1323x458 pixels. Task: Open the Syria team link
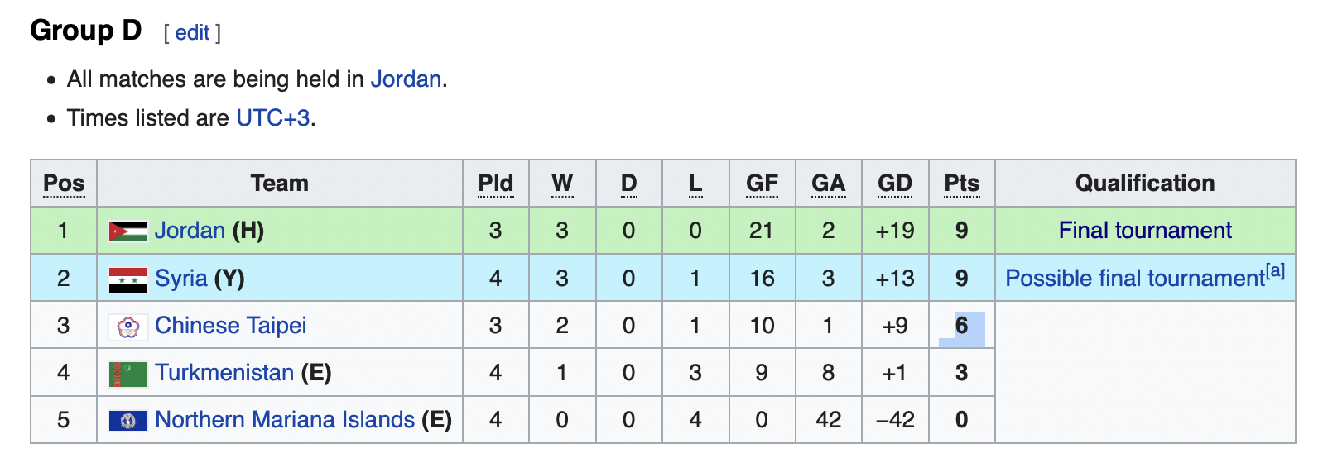pyautogui.click(x=180, y=279)
